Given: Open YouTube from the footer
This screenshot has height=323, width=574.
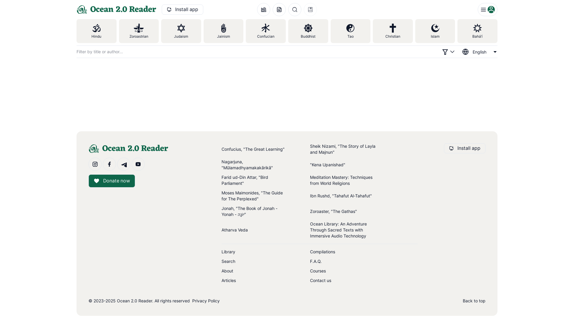Looking at the screenshot, I should tap(138, 164).
